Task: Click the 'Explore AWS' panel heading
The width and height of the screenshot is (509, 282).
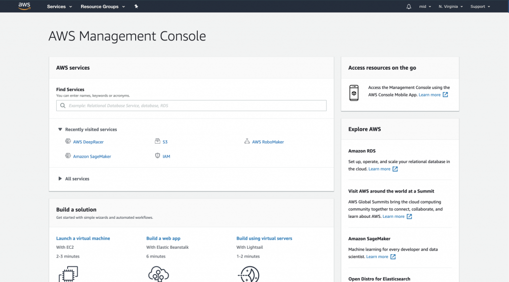Action: [x=364, y=129]
